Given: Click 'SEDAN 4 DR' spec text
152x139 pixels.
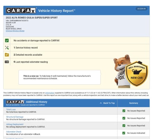Looking at the screenshot, I should [x=11, y=23].
